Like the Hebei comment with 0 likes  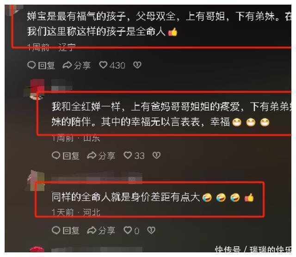pos(128,230)
